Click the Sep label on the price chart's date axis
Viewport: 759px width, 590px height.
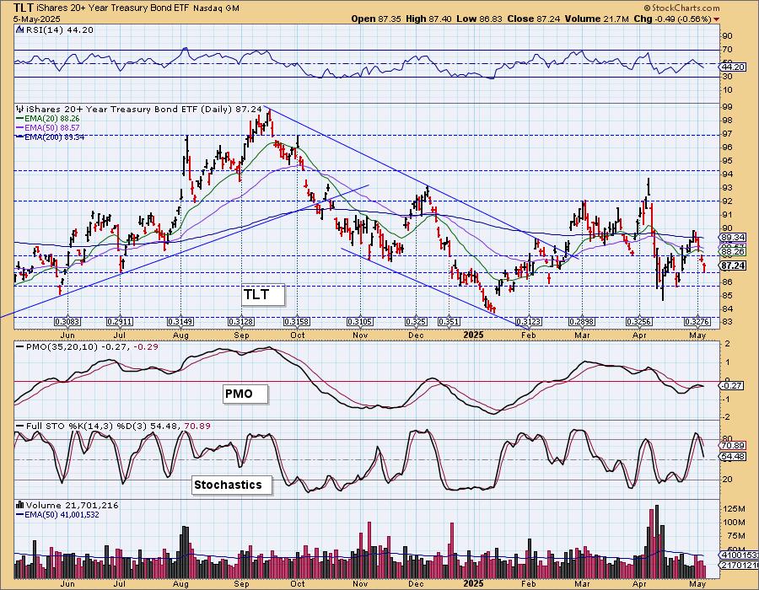click(x=241, y=335)
